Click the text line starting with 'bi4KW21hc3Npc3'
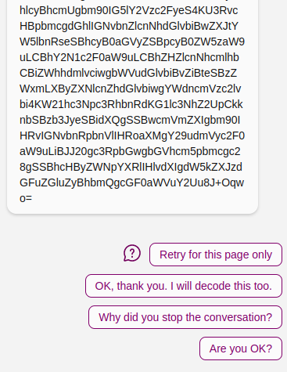 (131, 104)
